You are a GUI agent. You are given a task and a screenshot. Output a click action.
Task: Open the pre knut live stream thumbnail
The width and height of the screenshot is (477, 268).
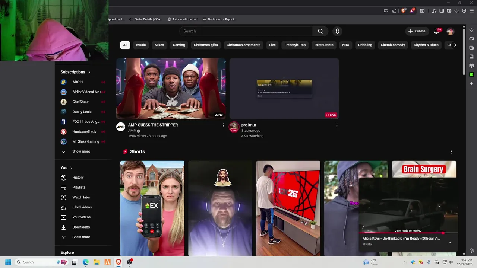pos(284,89)
